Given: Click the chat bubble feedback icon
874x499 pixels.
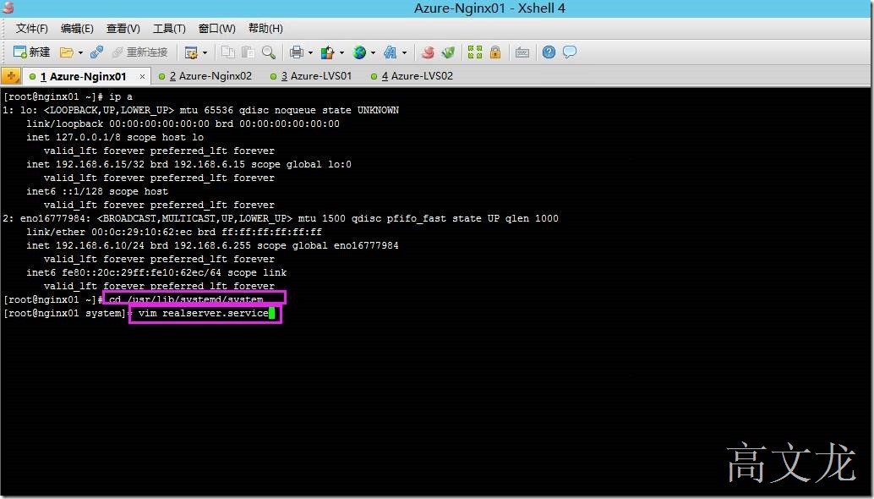Looking at the screenshot, I should coord(570,52).
